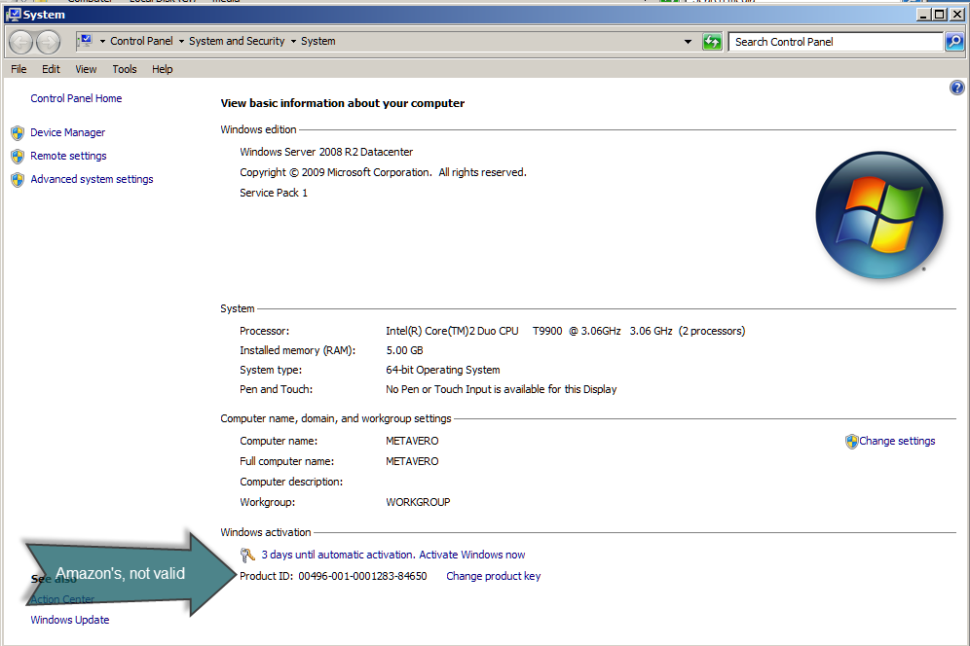Viewport: 970px width, 646px height.
Task: Open Windows Update link
Action: click(70, 620)
